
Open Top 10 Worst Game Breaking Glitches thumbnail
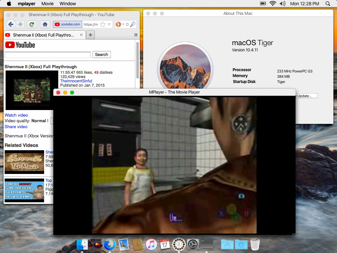point(24,190)
